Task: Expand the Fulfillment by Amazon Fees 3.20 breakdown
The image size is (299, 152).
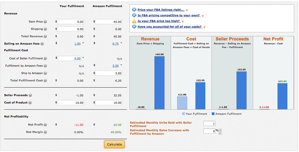Action: click(x=121, y=65)
